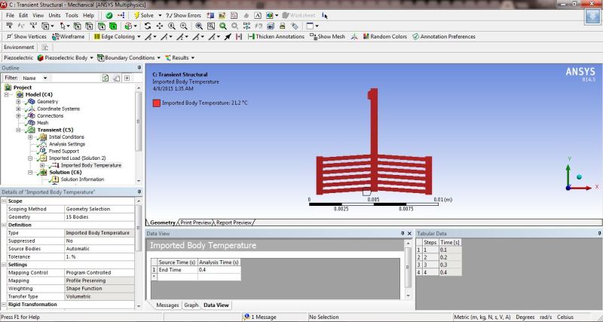Image resolution: width=603 pixels, height=322 pixels.
Task: Toggle Thicken Annotations
Action: point(276,36)
